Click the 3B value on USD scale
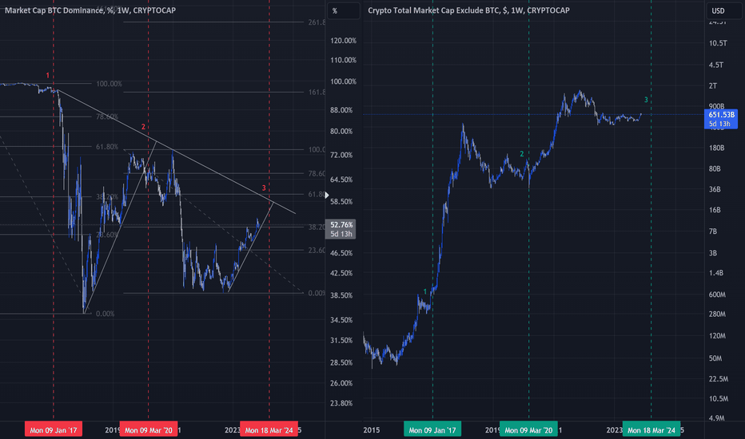The image size is (745, 439). [x=713, y=254]
